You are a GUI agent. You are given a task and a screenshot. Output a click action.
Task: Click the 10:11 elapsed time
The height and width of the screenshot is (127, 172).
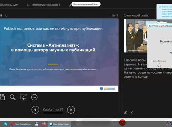tap(115, 15)
